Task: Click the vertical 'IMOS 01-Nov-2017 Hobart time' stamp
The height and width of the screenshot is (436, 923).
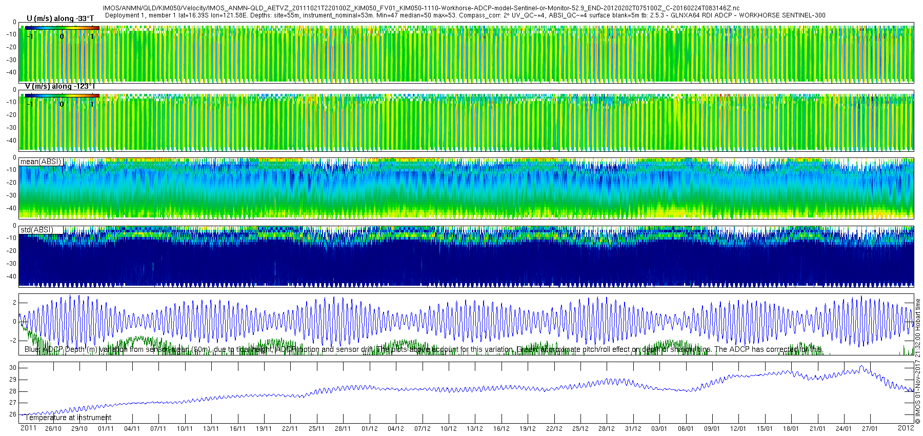Action: (x=918, y=362)
